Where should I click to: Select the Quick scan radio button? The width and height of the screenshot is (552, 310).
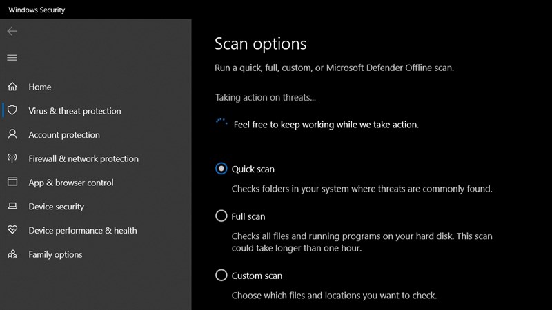tap(221, 169)
